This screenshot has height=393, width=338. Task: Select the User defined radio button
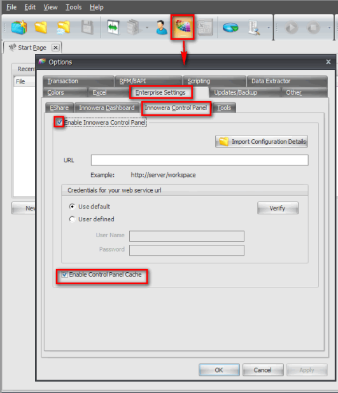[72, 219]
